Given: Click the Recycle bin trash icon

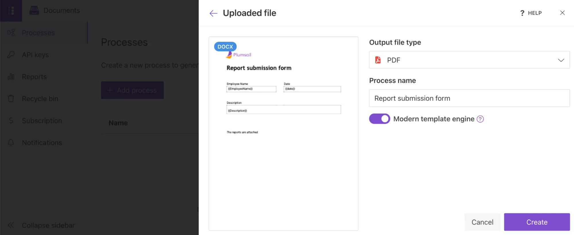Looking at the screenshot, I should point(11,99).
